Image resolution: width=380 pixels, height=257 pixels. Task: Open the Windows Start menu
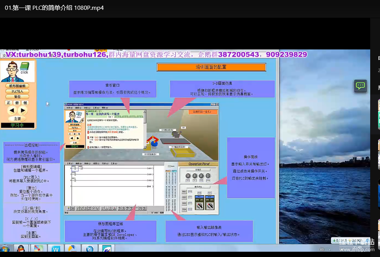click(5, 249)
